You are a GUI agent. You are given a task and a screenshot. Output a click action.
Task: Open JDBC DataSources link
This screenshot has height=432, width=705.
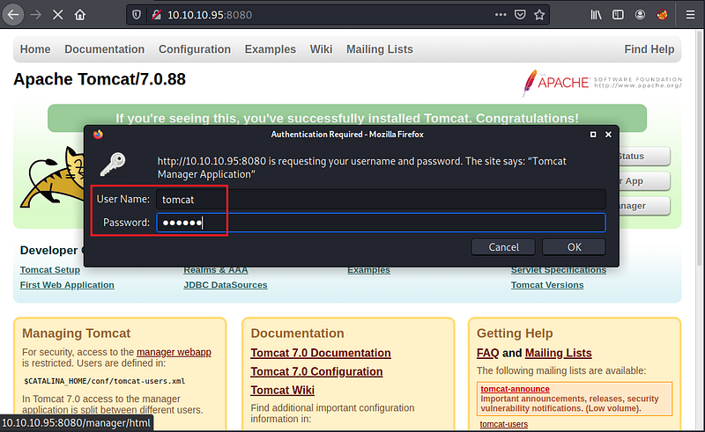[226, 285]
